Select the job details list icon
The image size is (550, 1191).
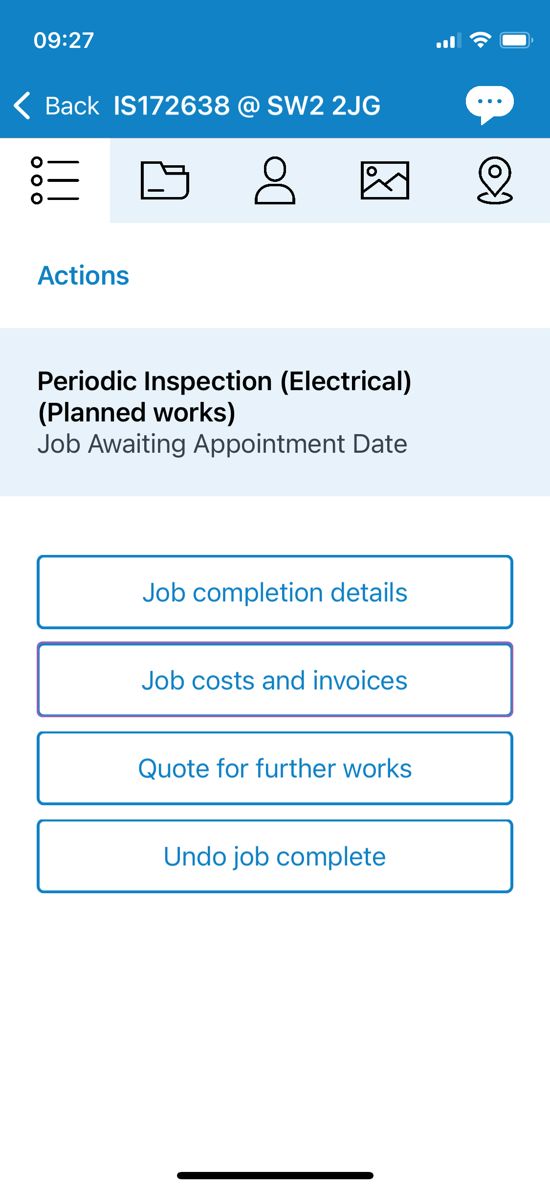pos(55,180)
